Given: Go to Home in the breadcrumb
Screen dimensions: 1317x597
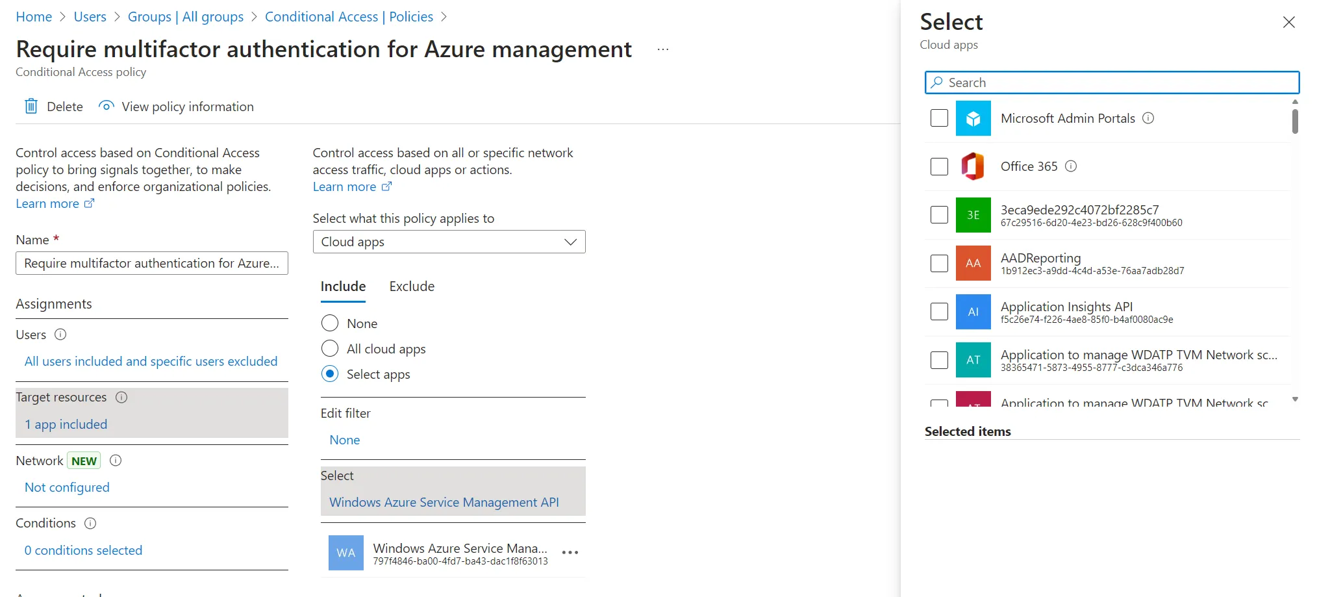Looking at the screenshot, I should (34, 17).
